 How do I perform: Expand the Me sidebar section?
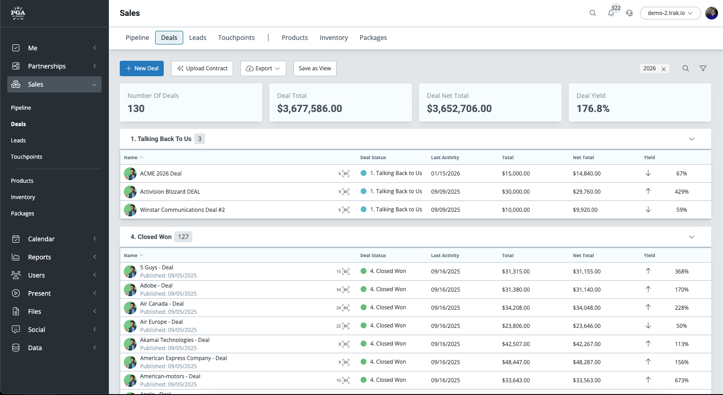[x=95, y=48]
